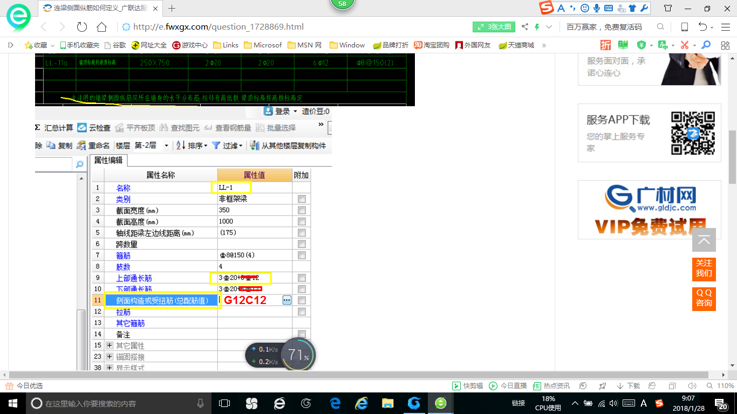Expand the 锚固搭接 group
This screenshot has width=737, height=414.
click(x=110, y=357)
